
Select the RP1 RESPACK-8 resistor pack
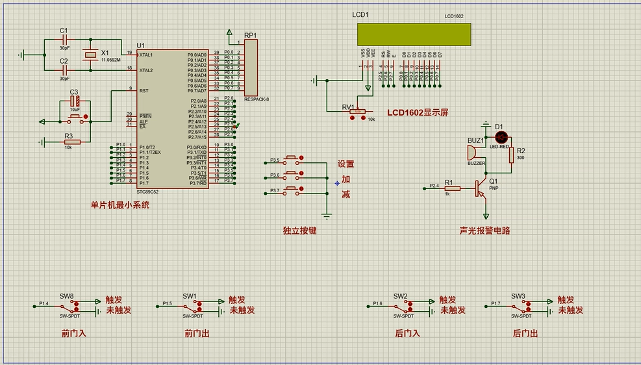click(x=251, y=68)
